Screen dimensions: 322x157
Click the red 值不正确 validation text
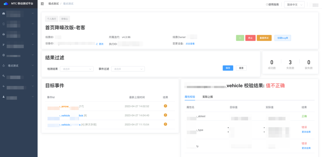pos(275,86)
